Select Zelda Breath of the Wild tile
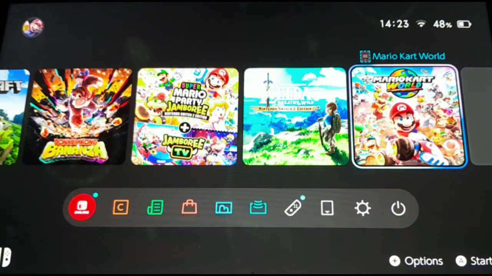Viewport: 492px width, 276px height. (295, 117)
